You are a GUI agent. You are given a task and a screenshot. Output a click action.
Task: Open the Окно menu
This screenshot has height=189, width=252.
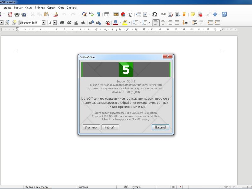(61, 8)
